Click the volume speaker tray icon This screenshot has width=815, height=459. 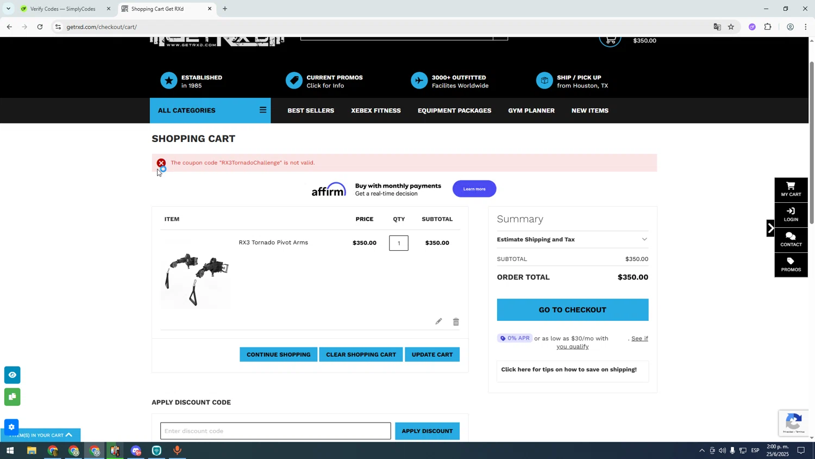click(x=722, y=451)
